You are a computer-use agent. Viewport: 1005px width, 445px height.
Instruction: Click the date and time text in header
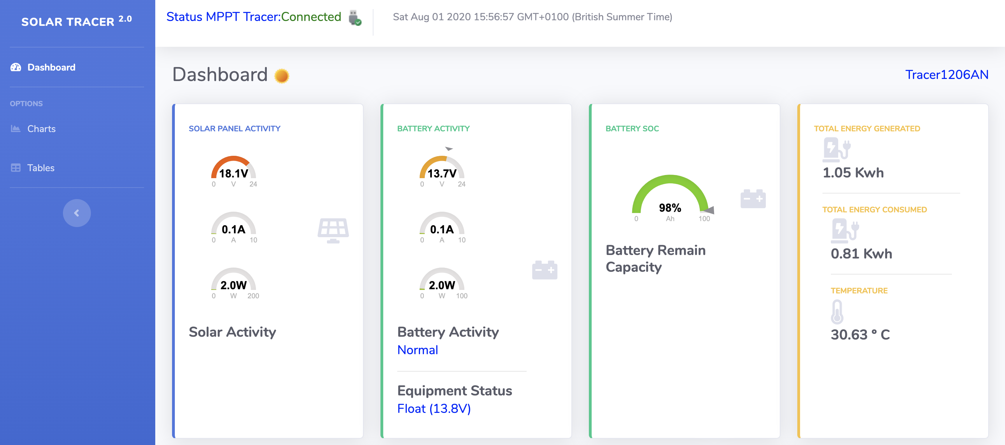532,17
